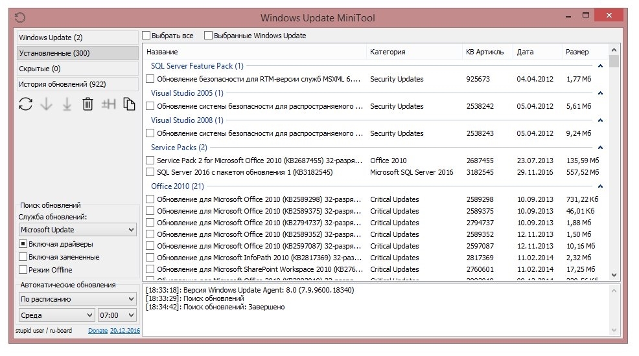Check SQL Server 2016 KB3182545 row
This screenshot has height=356, width=639.
click(x=150, y=172)
